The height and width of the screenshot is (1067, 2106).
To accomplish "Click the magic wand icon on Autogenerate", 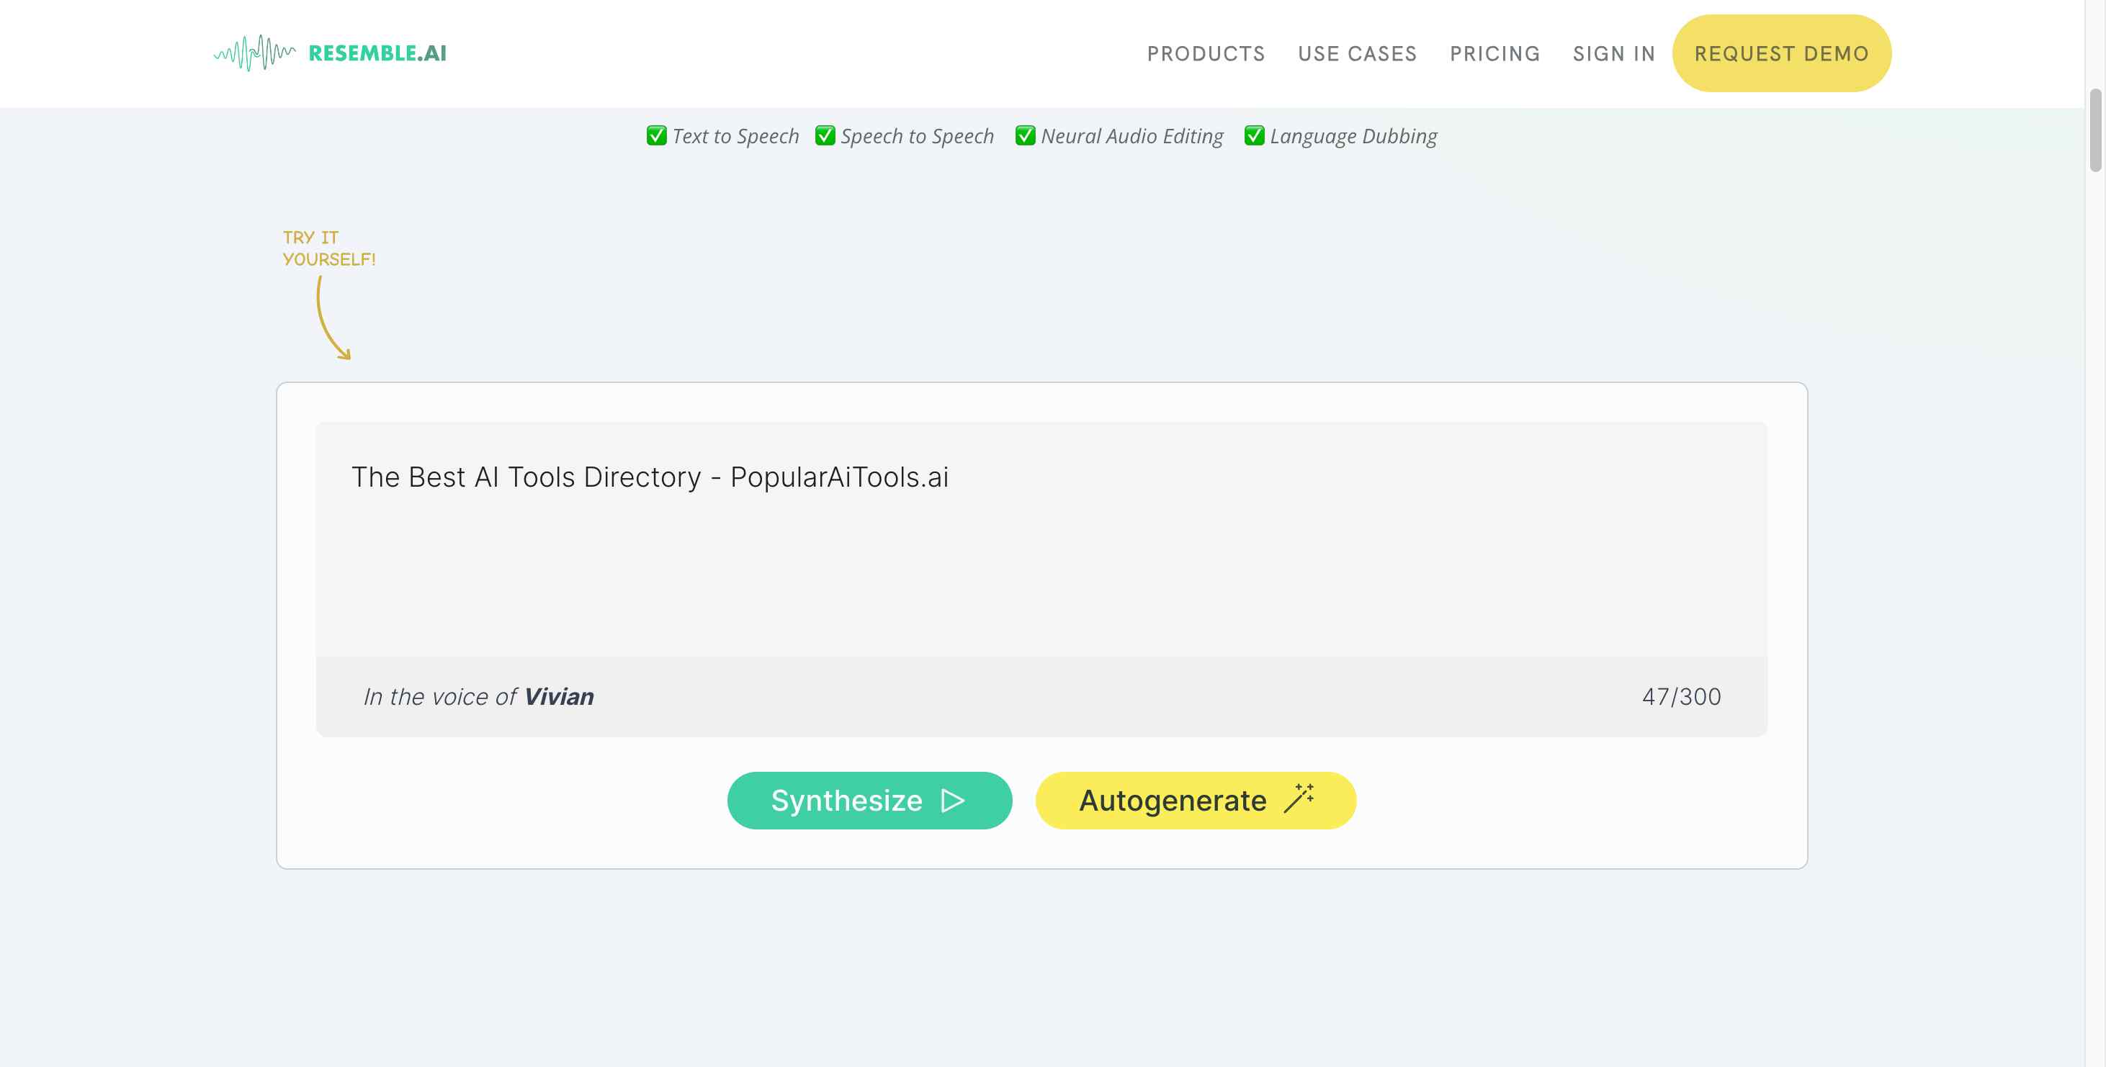I will click(x=1299, y=798).
